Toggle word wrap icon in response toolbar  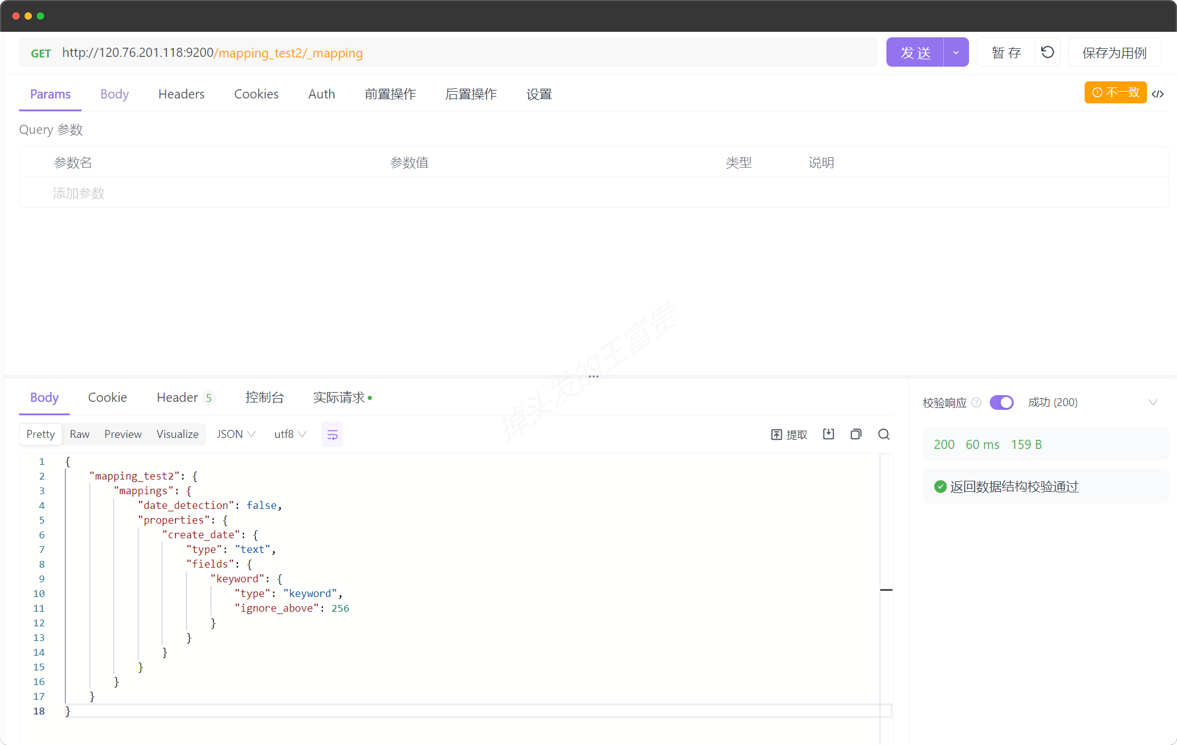coord(332,434)
